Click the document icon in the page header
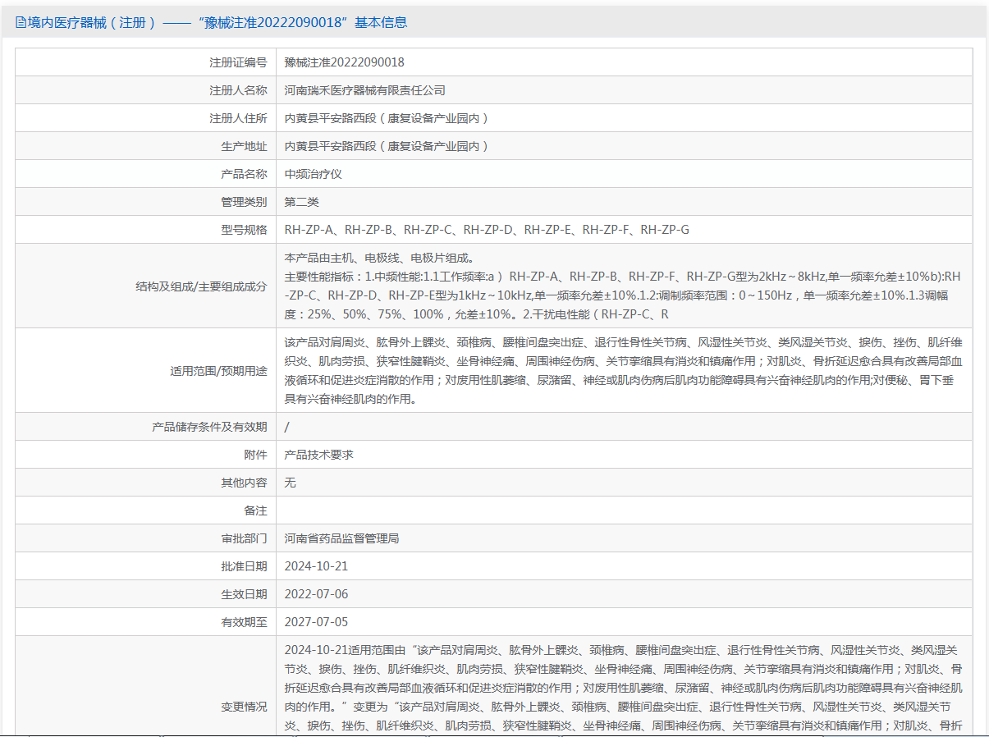The image size is (989, 737). click(21, 23)
